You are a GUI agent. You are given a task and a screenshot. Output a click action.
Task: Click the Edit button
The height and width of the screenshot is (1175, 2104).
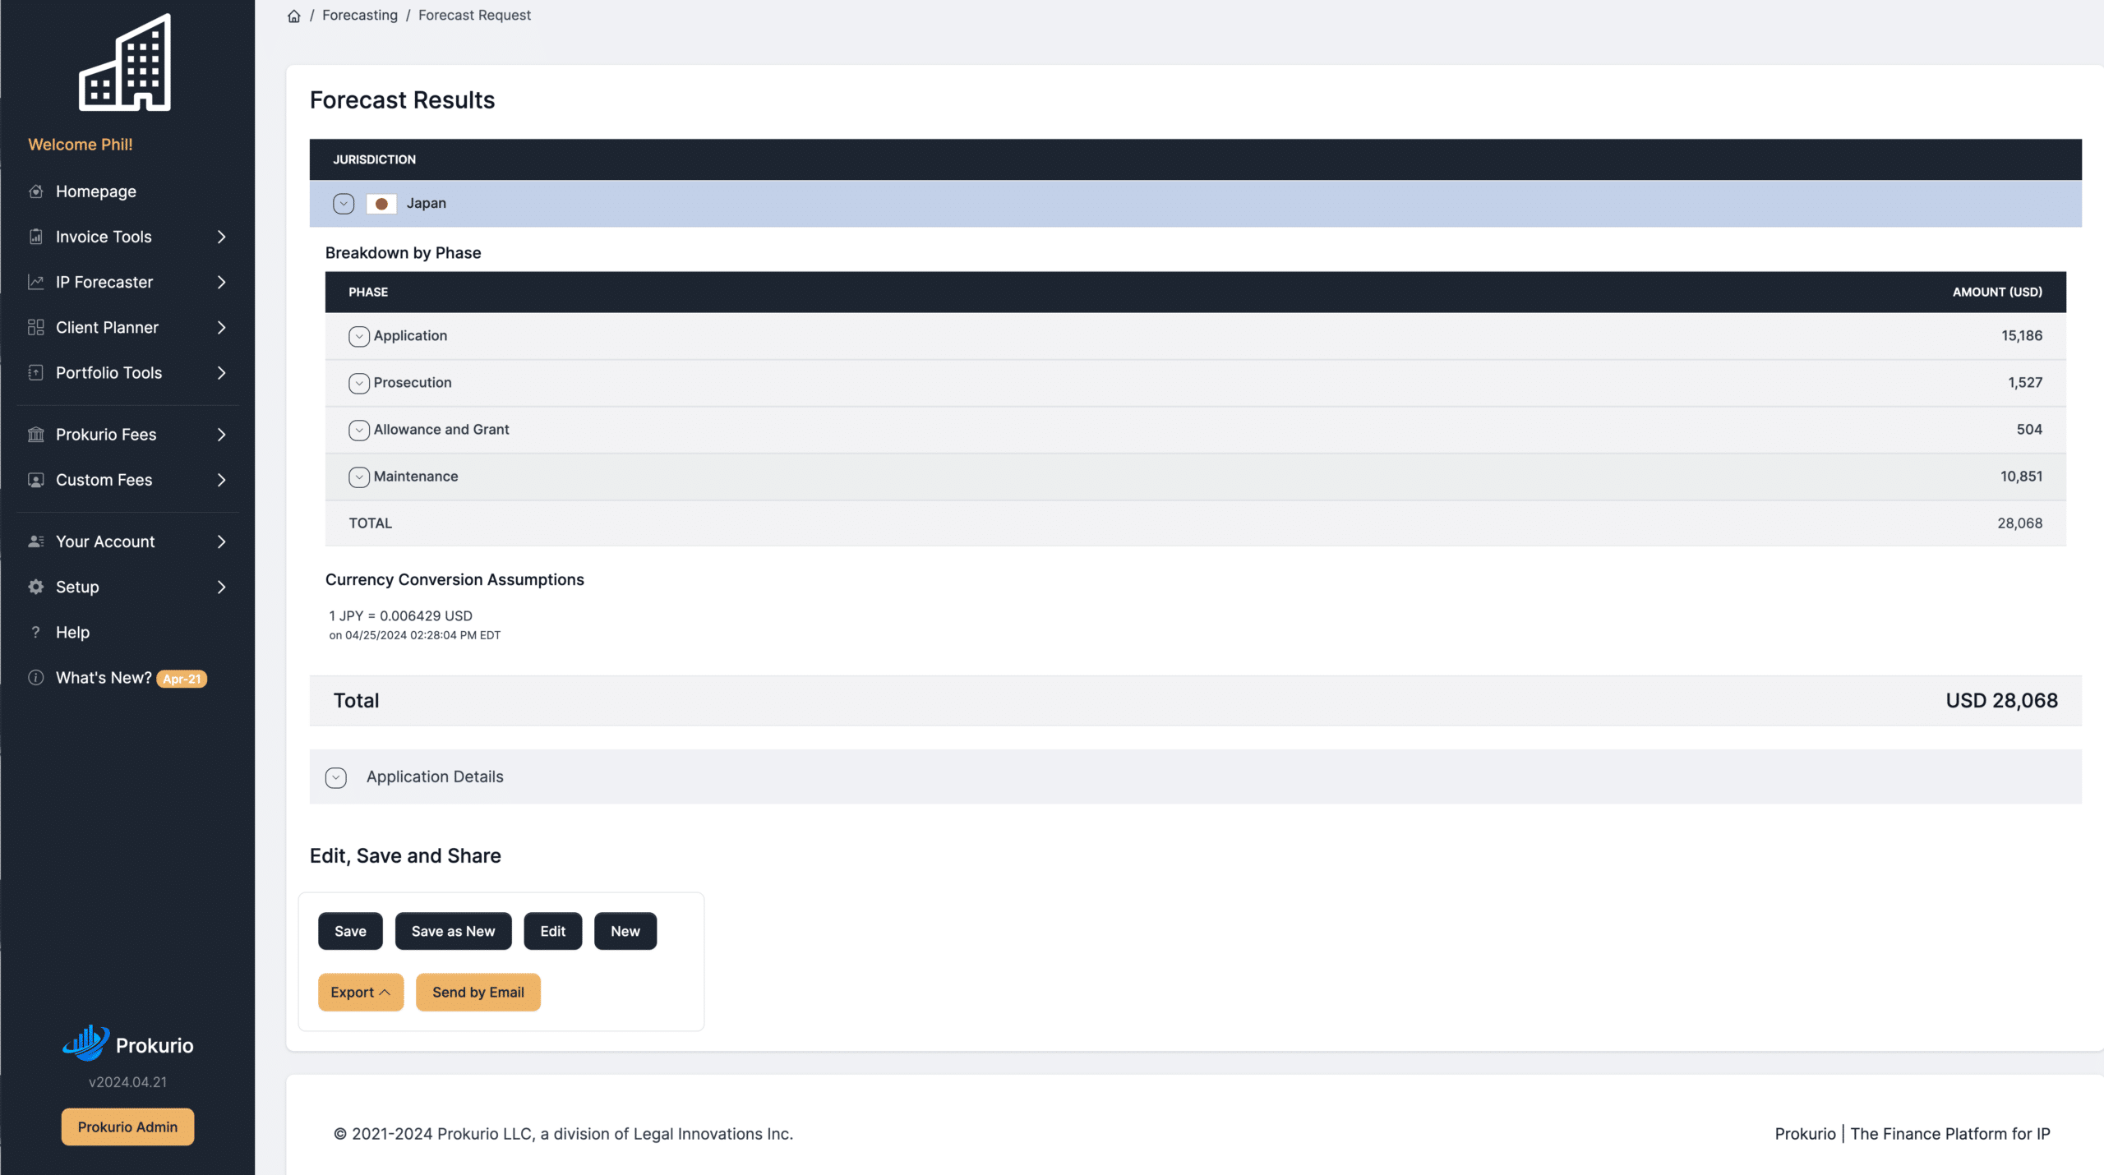click(x=553, y=931)
